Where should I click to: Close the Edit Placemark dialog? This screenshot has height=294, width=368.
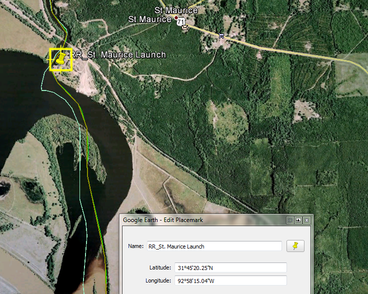click(306, 220)
